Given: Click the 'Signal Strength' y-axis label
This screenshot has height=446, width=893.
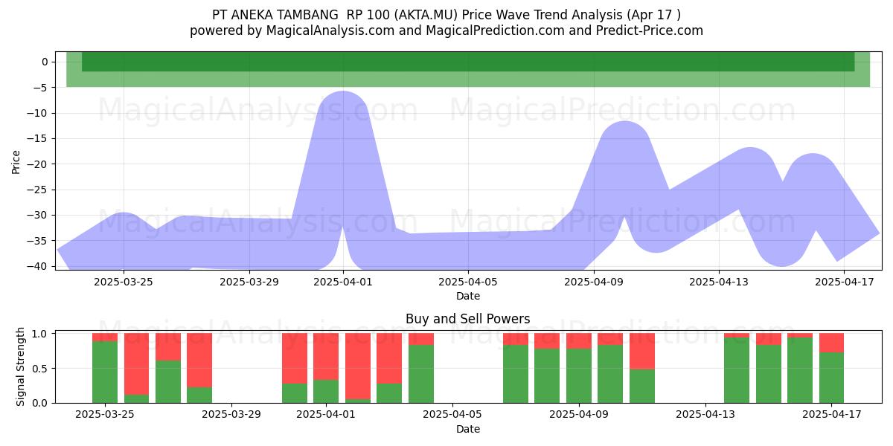Looking at the screenshot, I should pos(21,366).
